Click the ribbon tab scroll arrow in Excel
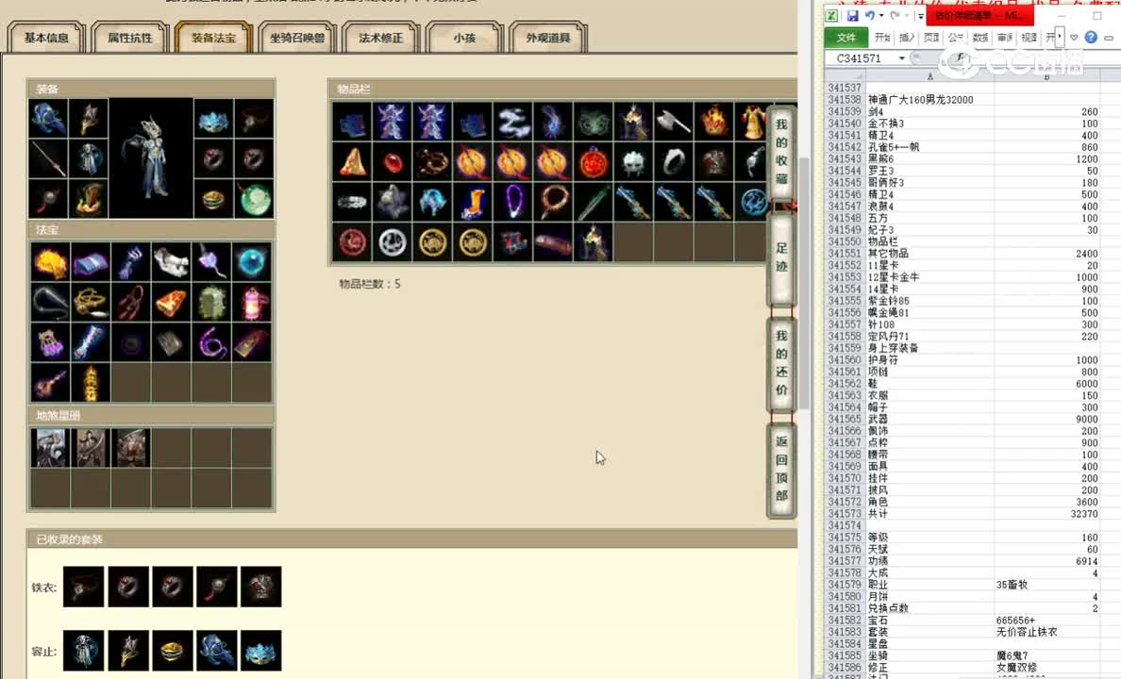The height and width of the screenshot is (679, 1121). coord(1060,37)
